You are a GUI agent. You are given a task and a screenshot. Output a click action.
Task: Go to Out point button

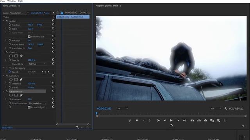(184, 121)
